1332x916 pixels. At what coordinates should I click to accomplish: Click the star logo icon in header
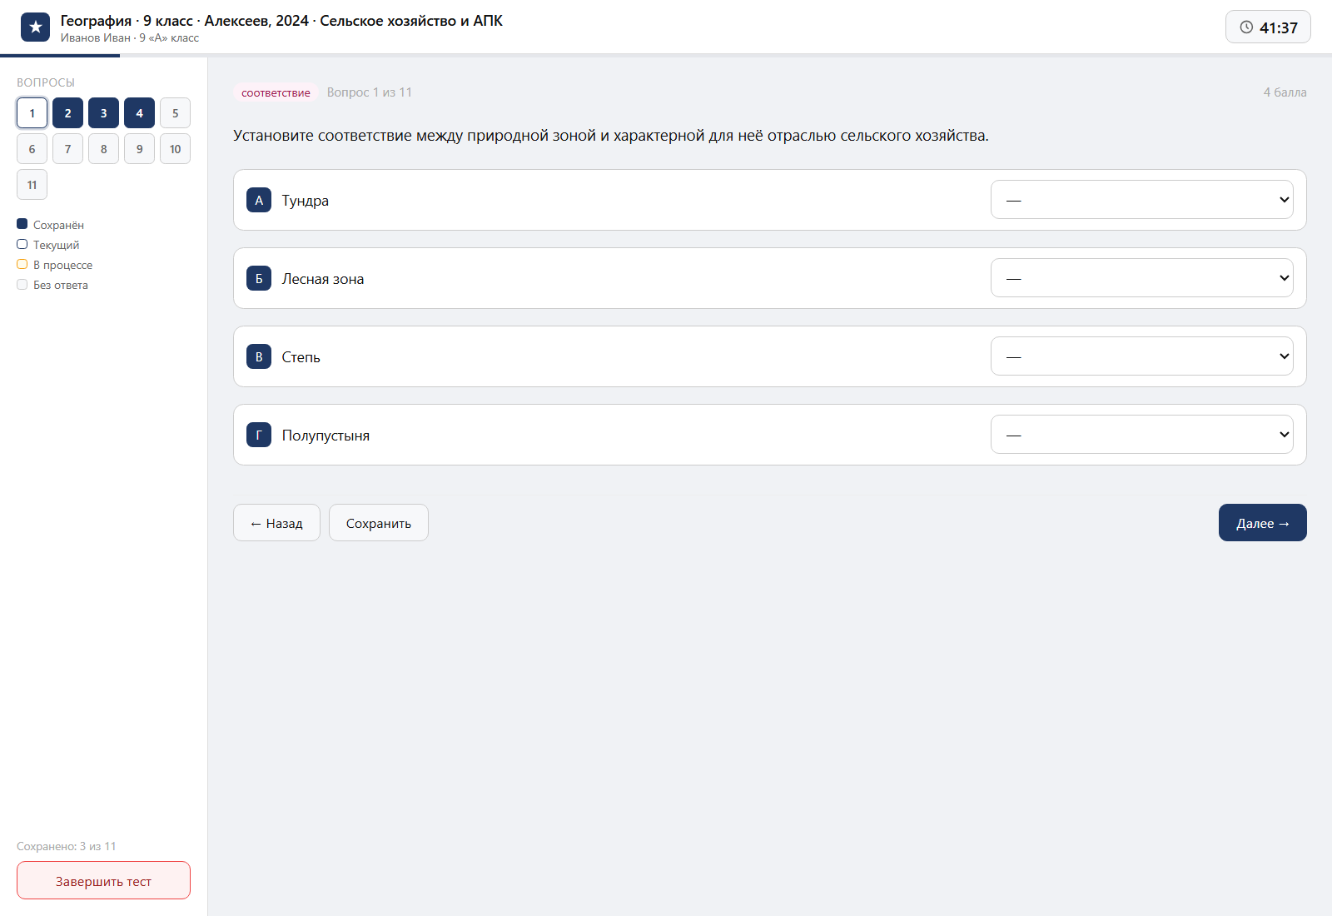[35, 27]
